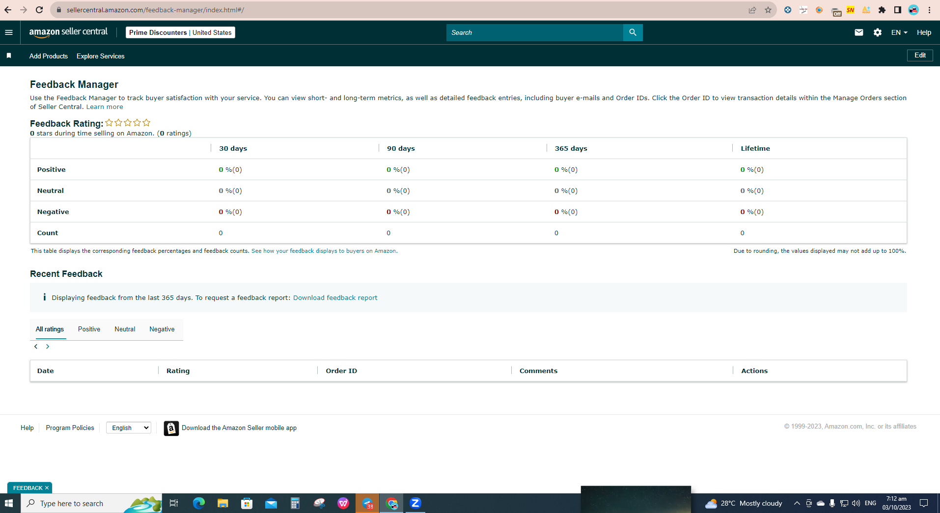Open Help in the top header
Screen dimensions: 940x513
pos(924,32)
